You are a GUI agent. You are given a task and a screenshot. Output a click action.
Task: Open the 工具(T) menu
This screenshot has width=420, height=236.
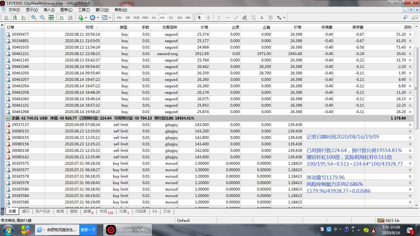coord(84,10)
